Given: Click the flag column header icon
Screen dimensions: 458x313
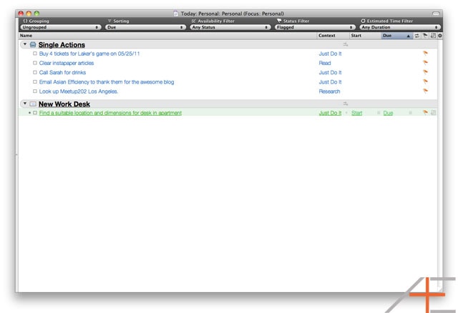Looking at the screenshot, I should 425,36.
